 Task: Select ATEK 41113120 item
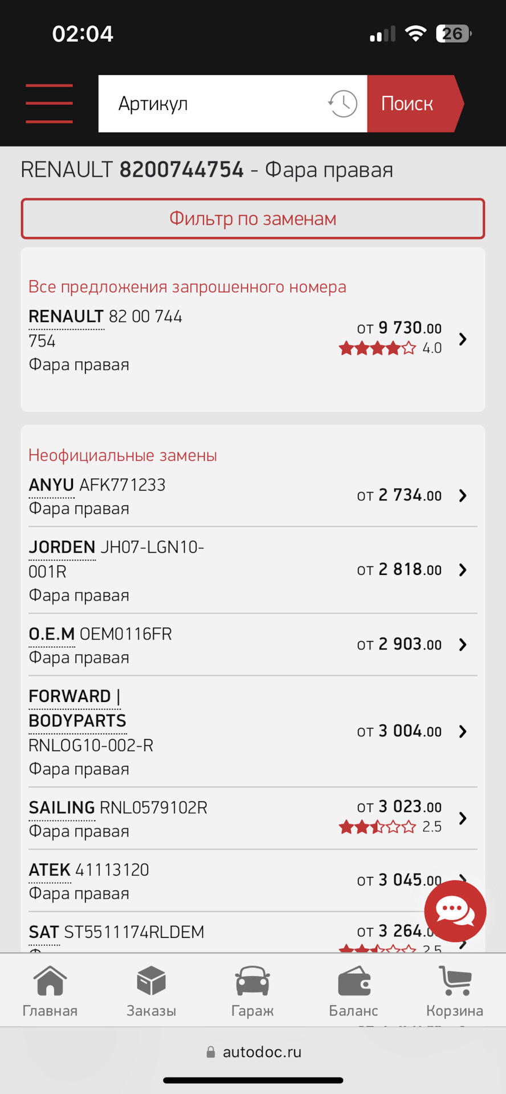coord(253,880)
